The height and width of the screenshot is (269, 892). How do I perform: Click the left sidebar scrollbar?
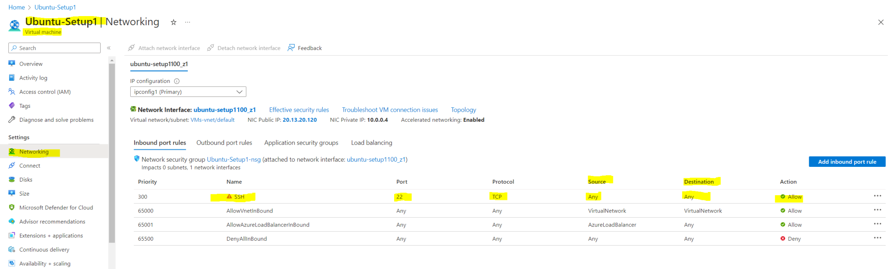click(x=112, y=152)
